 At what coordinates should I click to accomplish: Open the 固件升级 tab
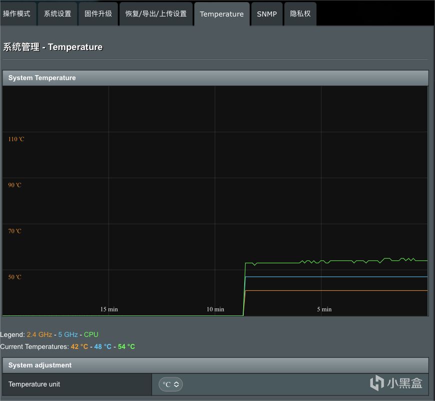click(98, 14)
